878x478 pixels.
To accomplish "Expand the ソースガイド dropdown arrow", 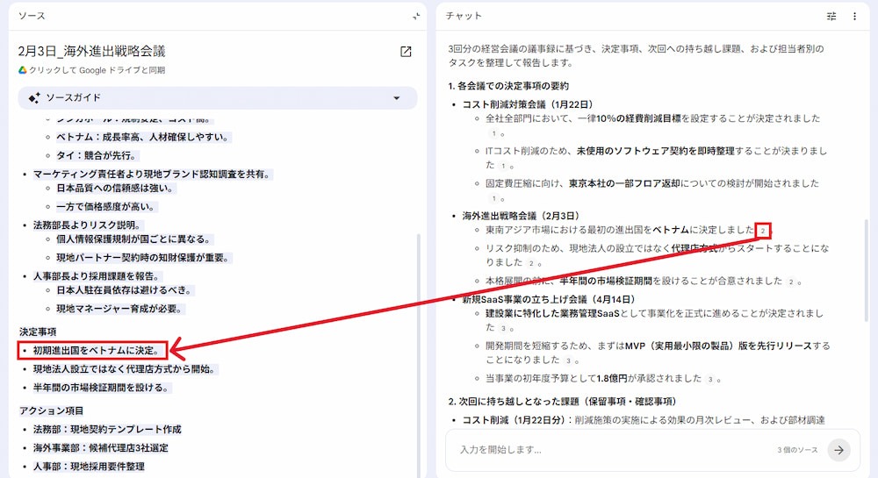I will click(397, 98).
